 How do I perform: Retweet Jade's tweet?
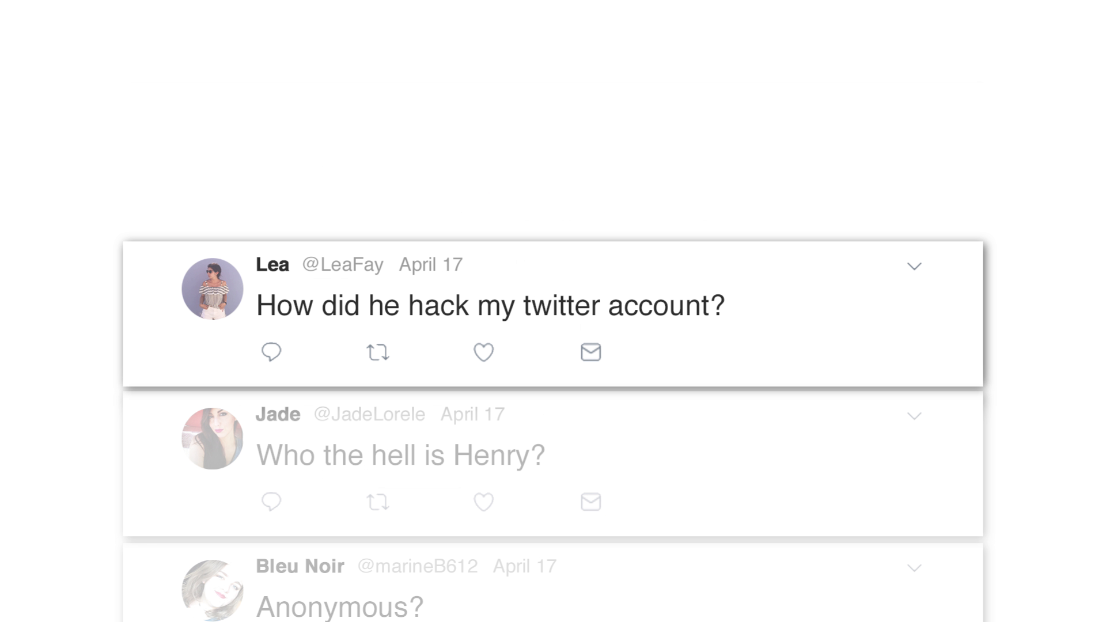point(378,502)
